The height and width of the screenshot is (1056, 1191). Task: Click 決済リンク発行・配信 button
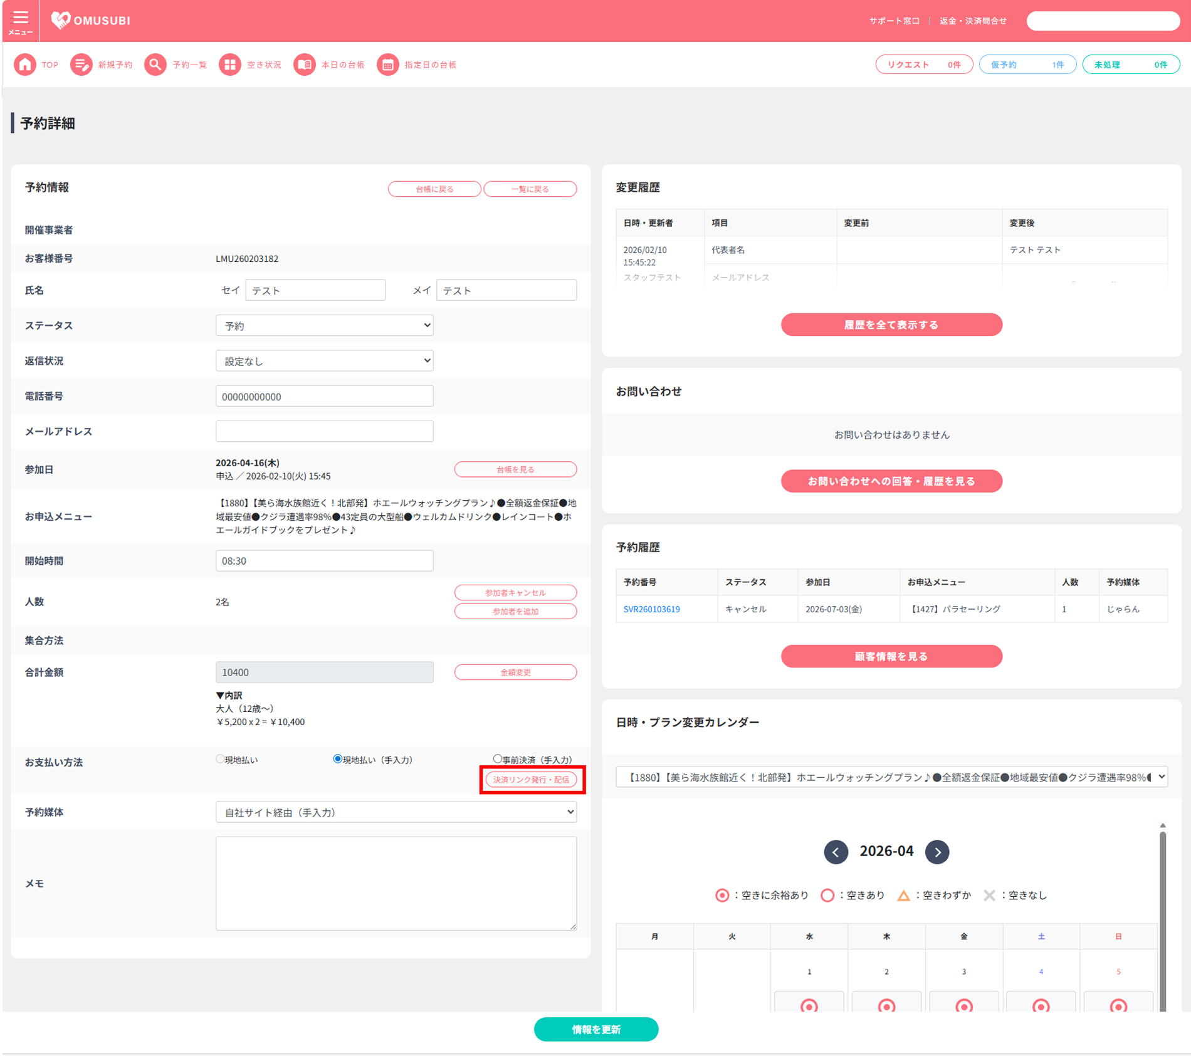coord(531,780)
